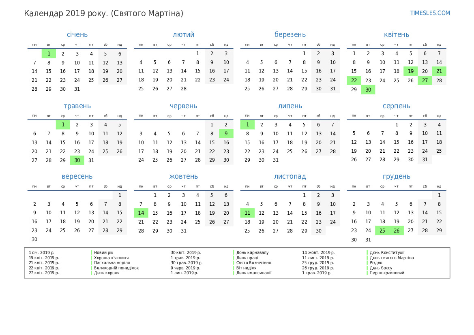Select the 'січень' month heading
This screenshot has height=335, width=474.
tap(77, 35)
